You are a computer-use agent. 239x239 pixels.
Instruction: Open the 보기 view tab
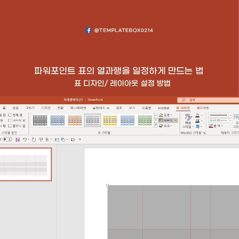(132, 108)
